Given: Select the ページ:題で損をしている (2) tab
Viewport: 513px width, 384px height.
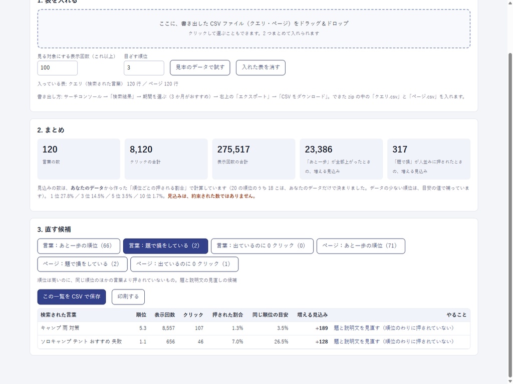Looking at the screenshot, I should click(x=83, y=264).
